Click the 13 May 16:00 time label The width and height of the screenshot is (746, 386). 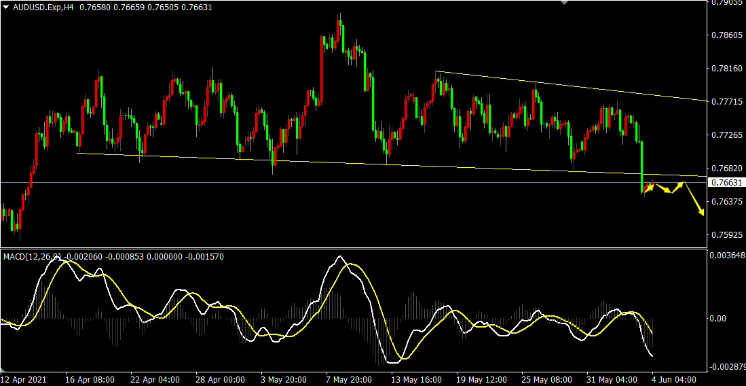(x=415, y=379)
